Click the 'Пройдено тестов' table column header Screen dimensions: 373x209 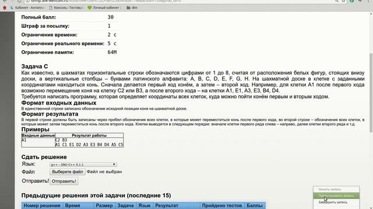[222, 206]
